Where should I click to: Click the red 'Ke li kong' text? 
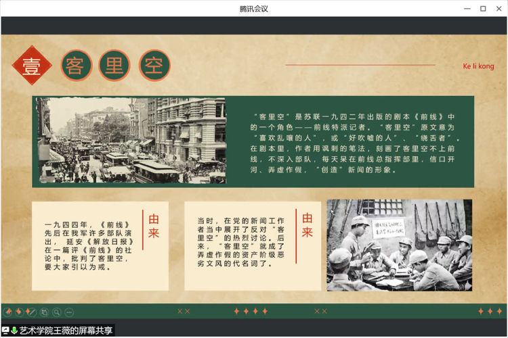click(478, 66)
